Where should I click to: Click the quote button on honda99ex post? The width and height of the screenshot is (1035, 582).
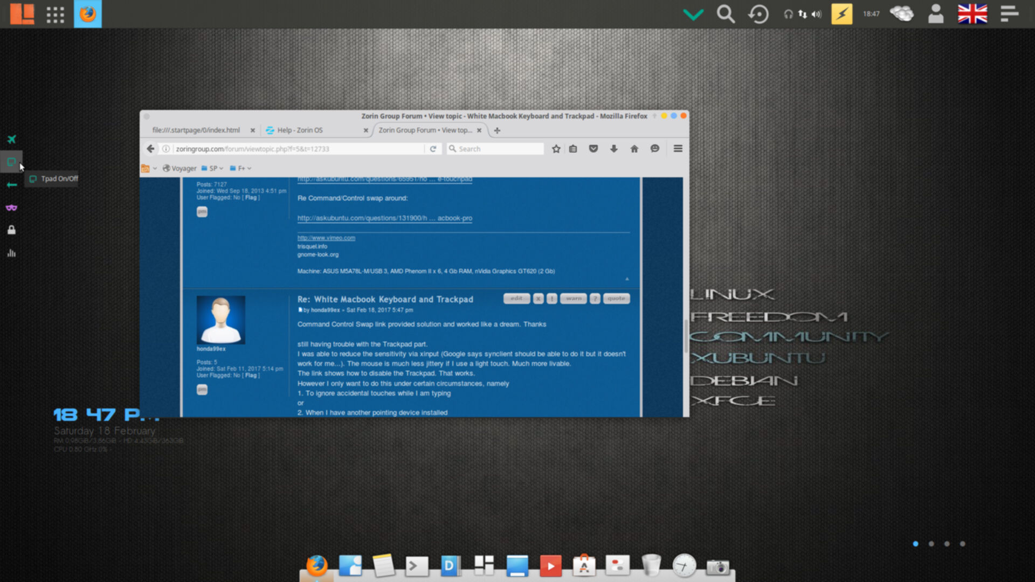[x=616, y=299]
